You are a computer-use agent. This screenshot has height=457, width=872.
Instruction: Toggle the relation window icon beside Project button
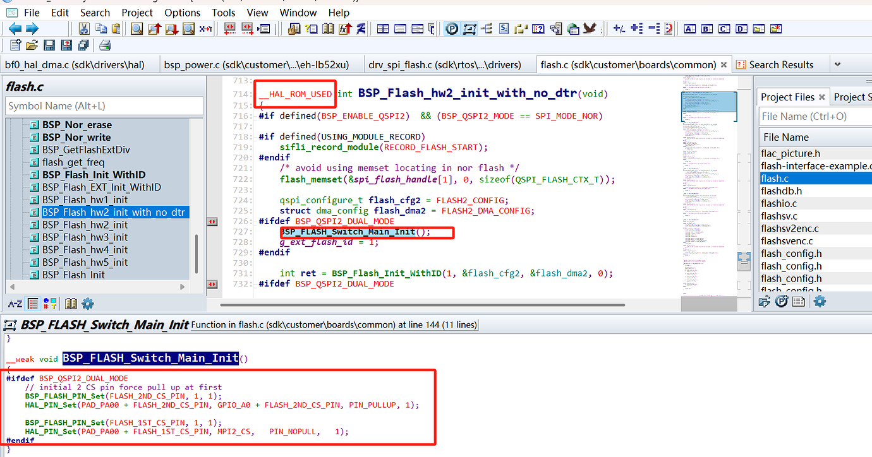pos(469,28)
